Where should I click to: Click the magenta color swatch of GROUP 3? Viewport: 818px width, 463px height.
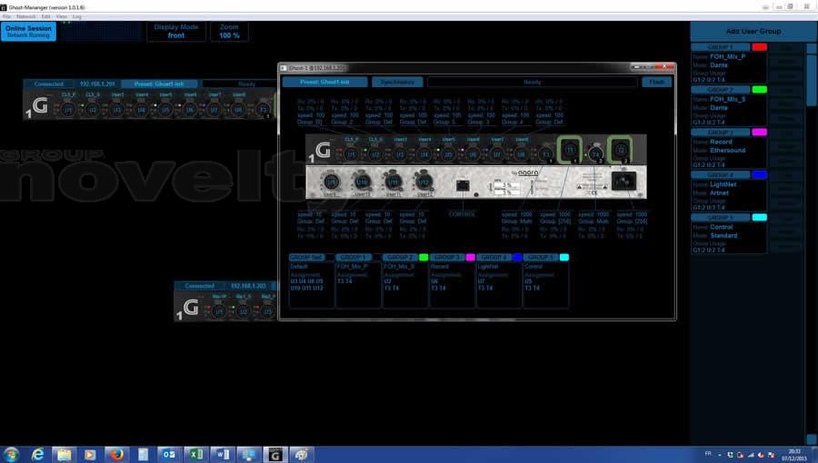pyautogui.click(x=759, y=133)
